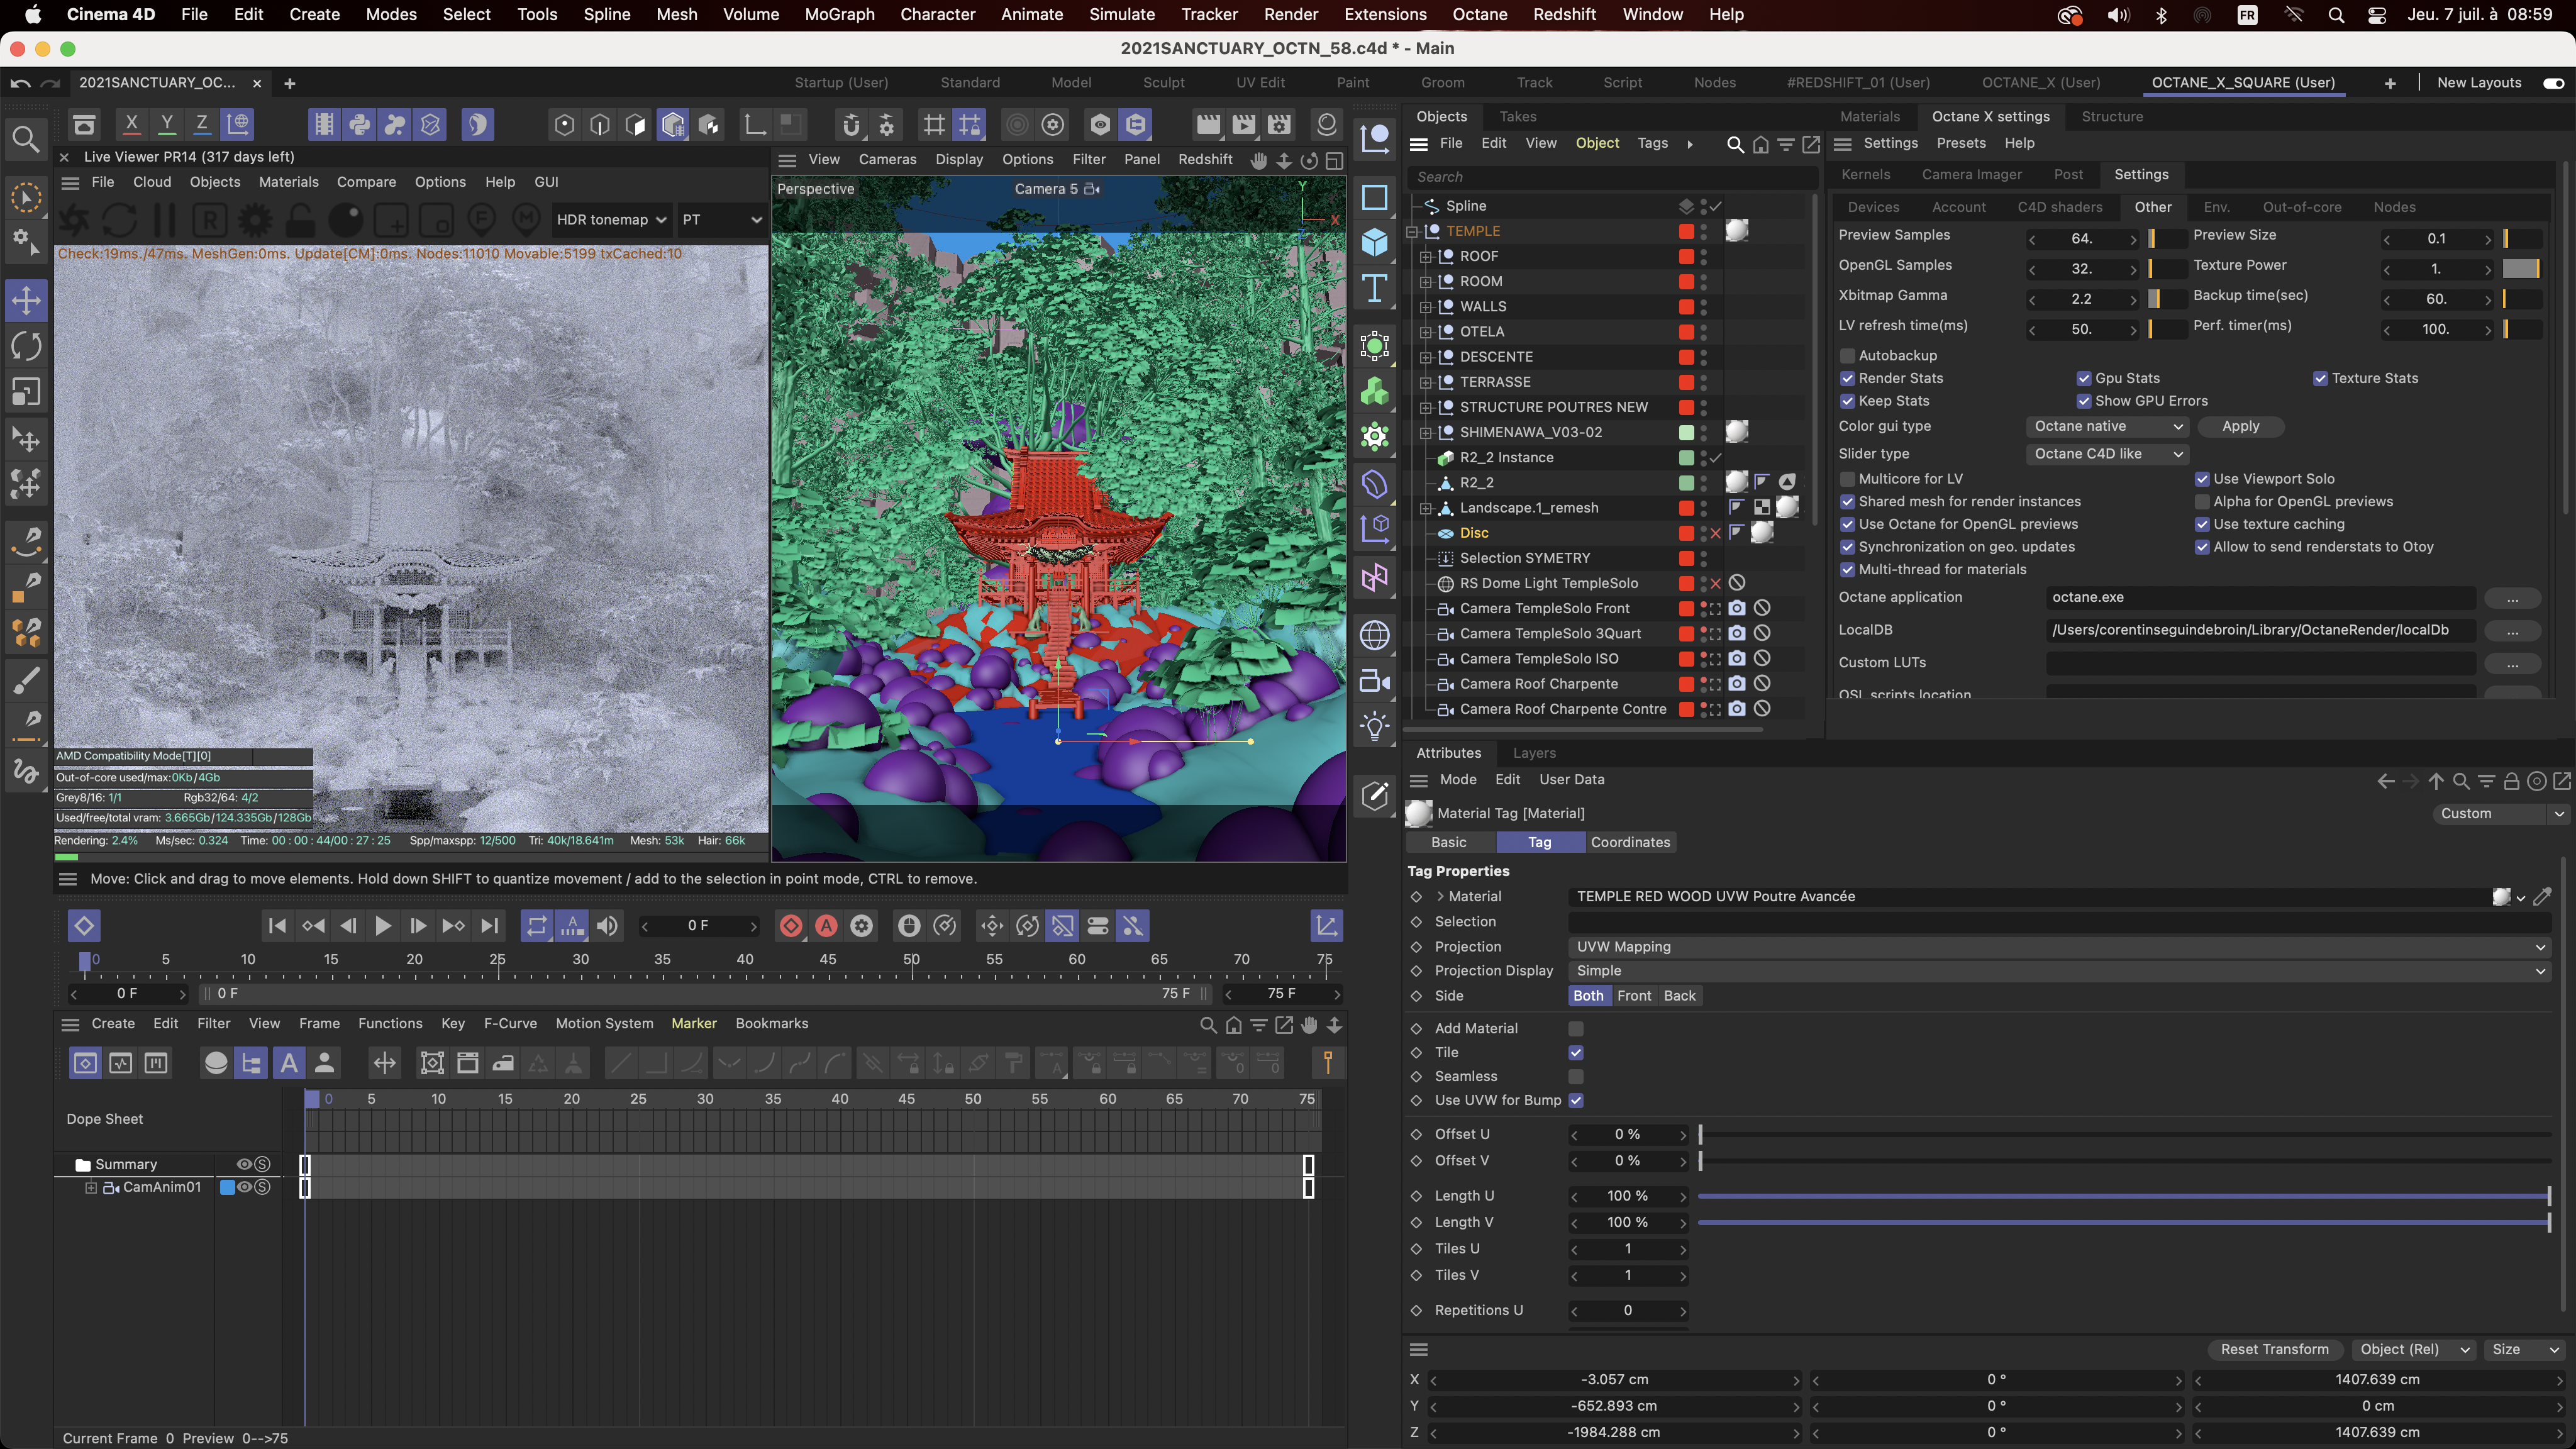Open the MoGraph menu
Screen dimensions: 2576x1449
click(839, 14)
